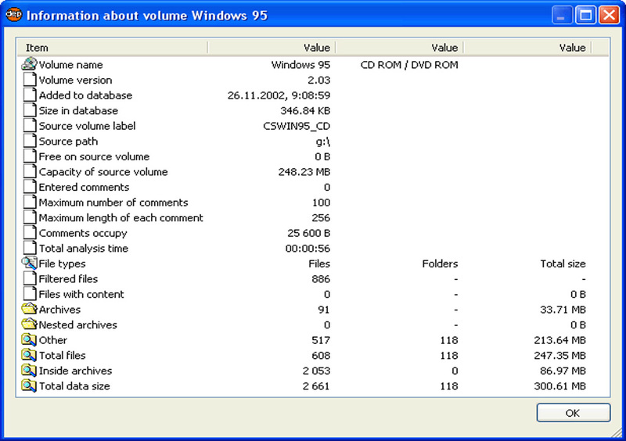
Task: Click the capacity value 248.23 MB
Action: (x=304, y=171)
